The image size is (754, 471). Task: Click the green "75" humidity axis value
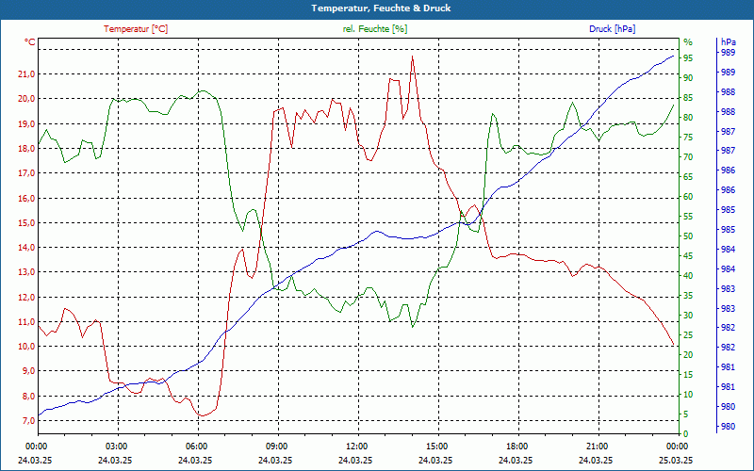688,138
